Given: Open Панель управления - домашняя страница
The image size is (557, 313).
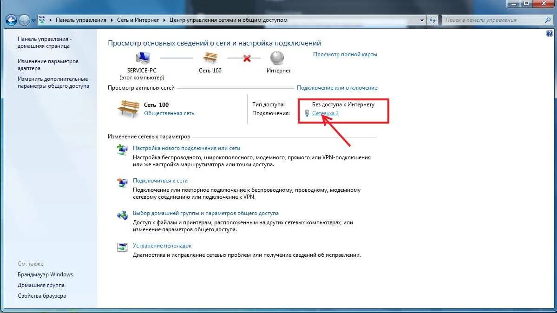Looking at the screenshot, I should point(45,42).
